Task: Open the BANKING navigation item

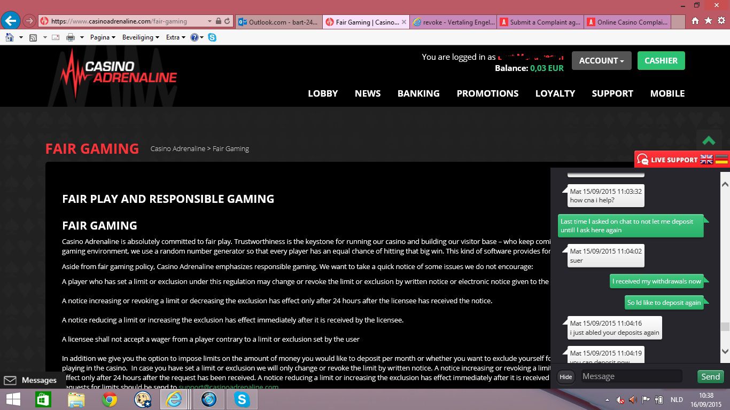Action: (418, 93)
